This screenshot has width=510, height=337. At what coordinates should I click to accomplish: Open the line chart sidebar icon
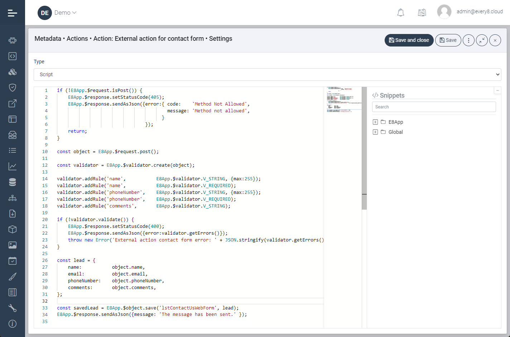(x=13, y=166)
